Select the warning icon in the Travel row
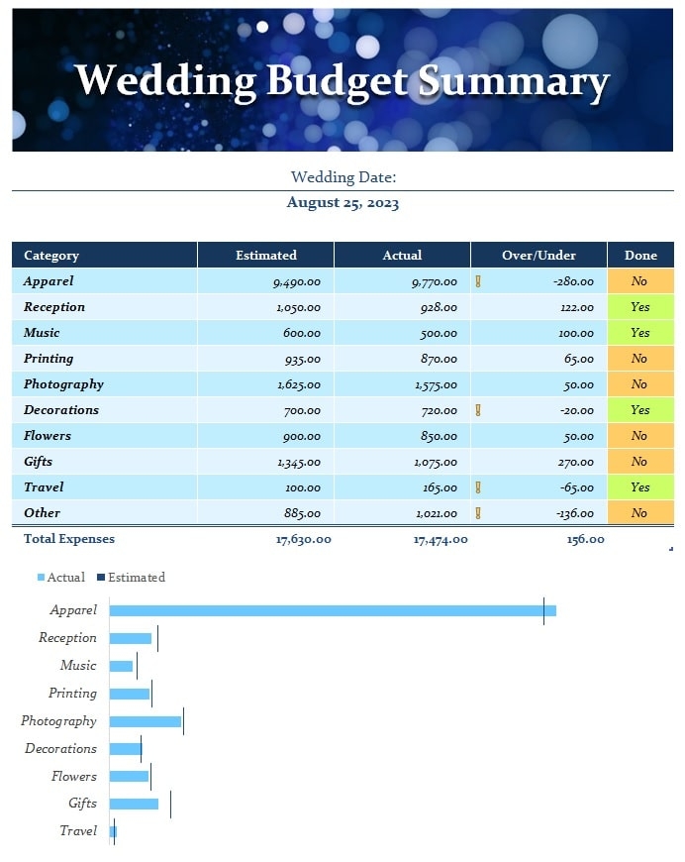The width and height of the screenshot is (685, 862). click(478, 487)
